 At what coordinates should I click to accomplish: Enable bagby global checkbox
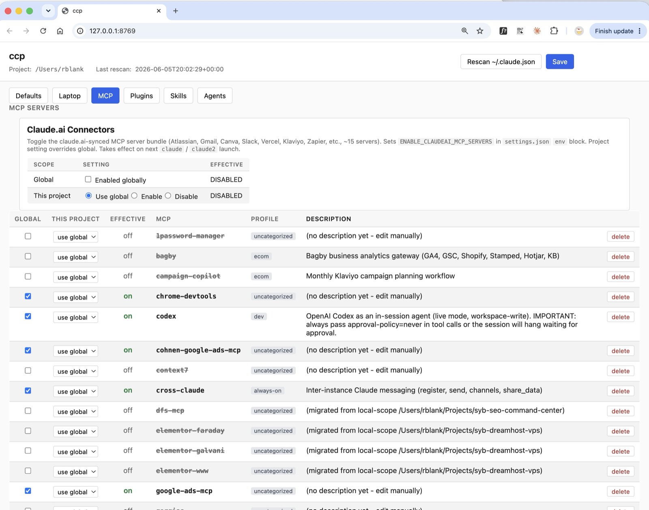point(28,256)
